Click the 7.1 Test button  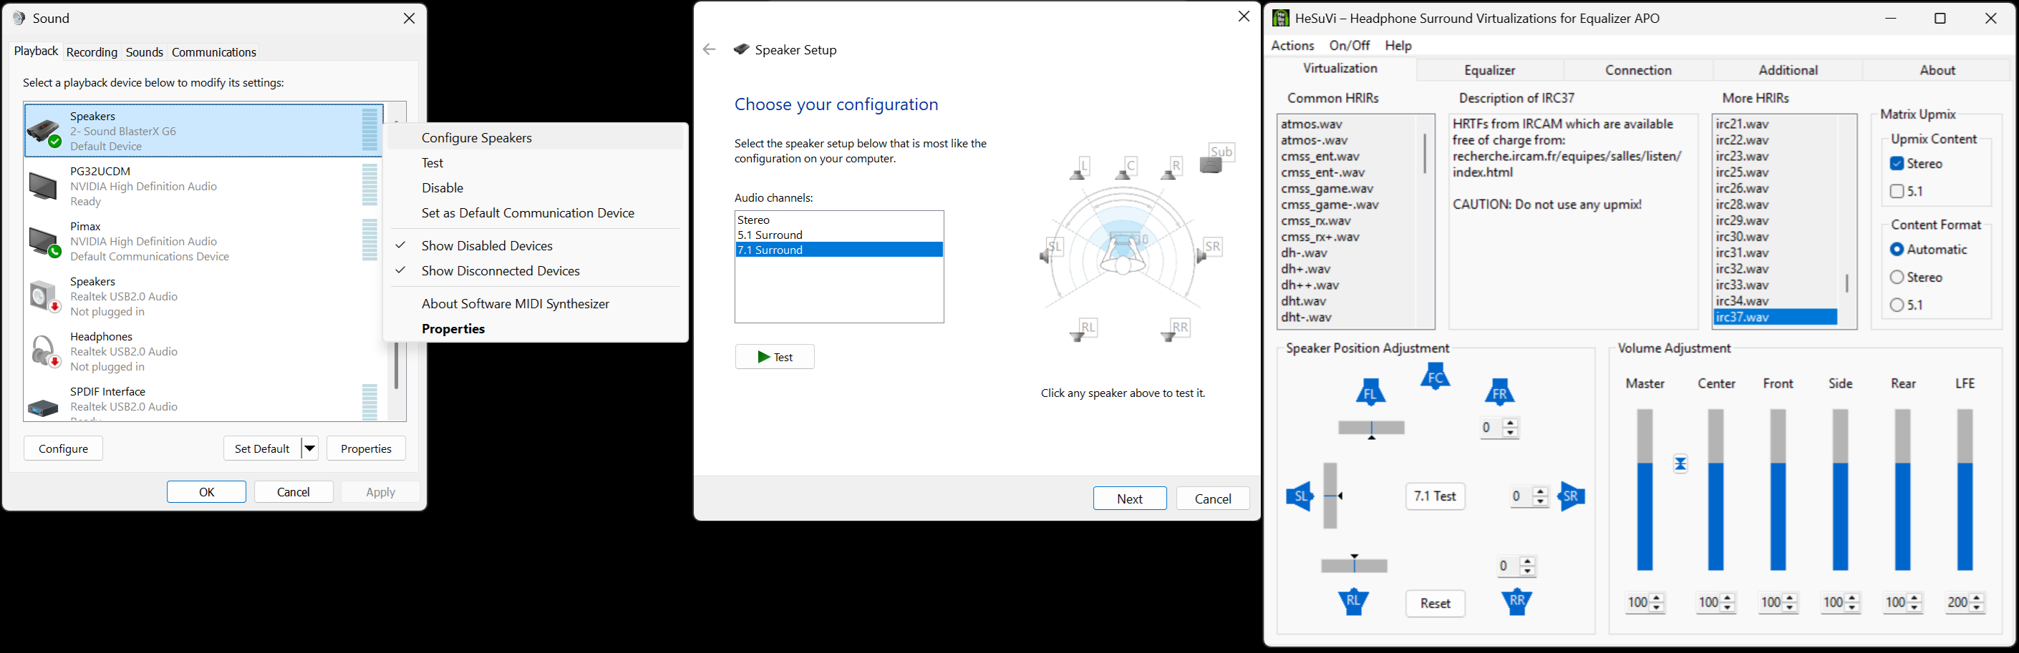[x=1435, y=496]
